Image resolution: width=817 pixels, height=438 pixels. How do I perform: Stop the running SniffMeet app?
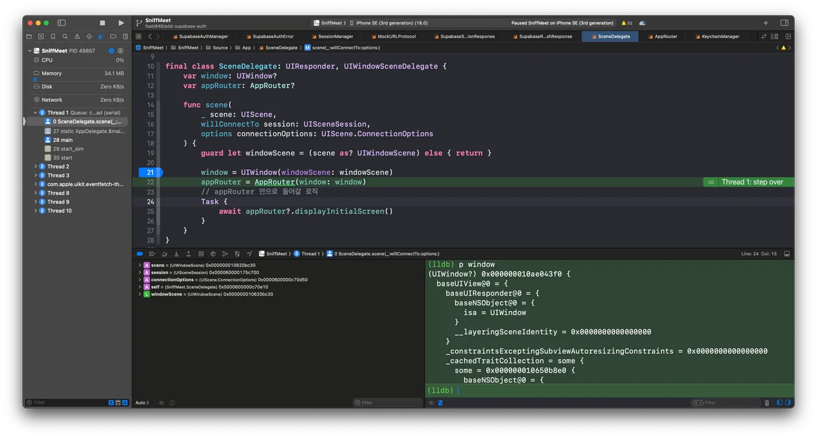click(102, 23)
